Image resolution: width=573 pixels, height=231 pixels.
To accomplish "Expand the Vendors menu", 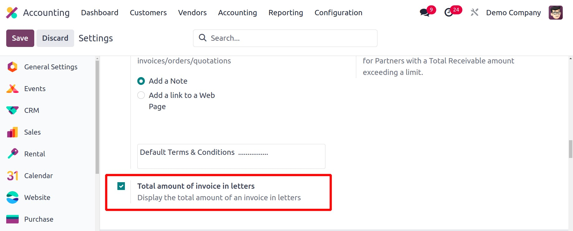I will (x=192, y=13).
